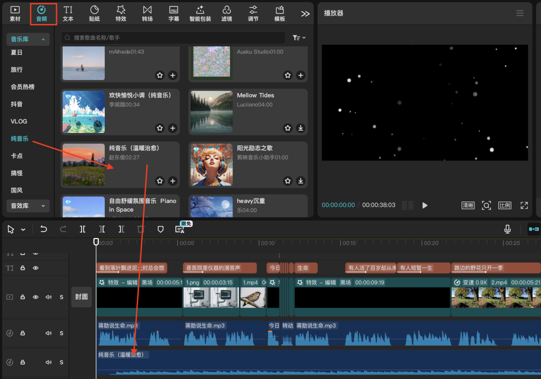Mute the 蒋勋说生命.mp3 audio track

coord(49,333)
